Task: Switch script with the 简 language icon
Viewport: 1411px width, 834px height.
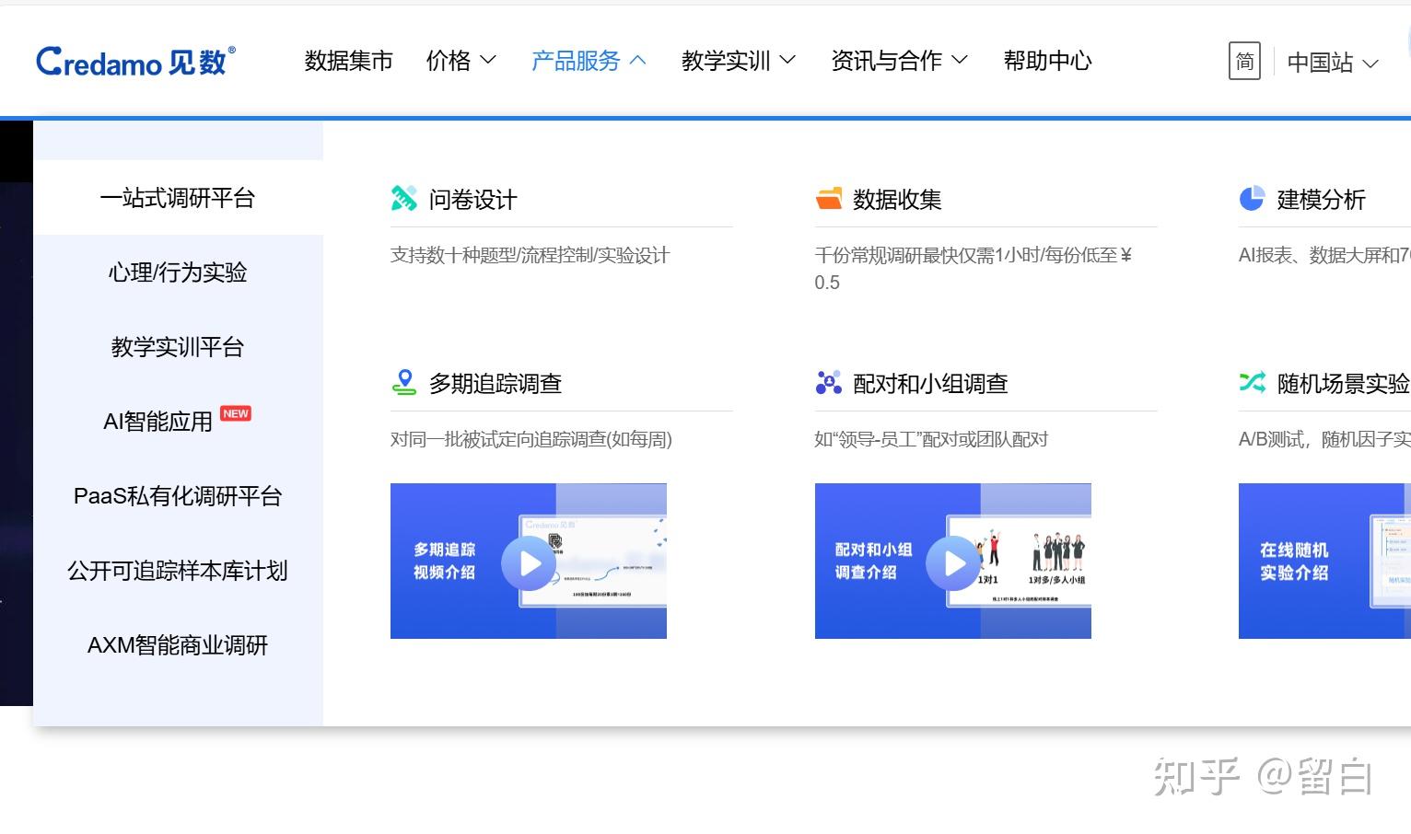Action: 1244,62
